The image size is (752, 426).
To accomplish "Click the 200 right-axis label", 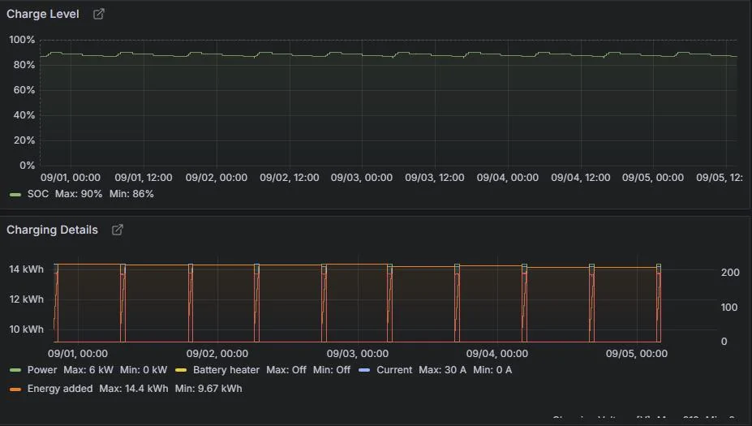I will tap(730, 273).
